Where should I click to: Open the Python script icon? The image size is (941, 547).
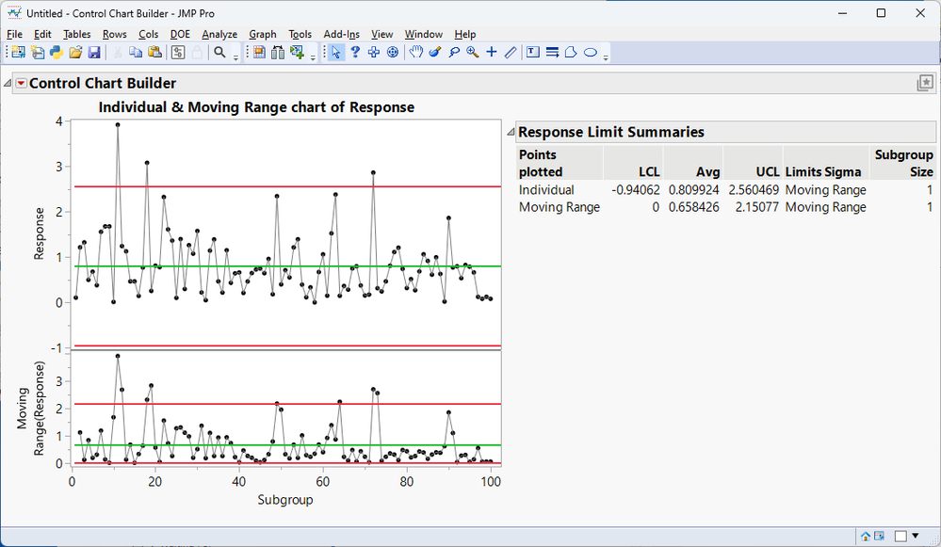[x=57, y=53]
